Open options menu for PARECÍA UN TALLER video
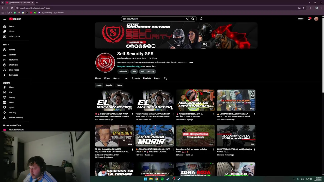 click(214, 114)
